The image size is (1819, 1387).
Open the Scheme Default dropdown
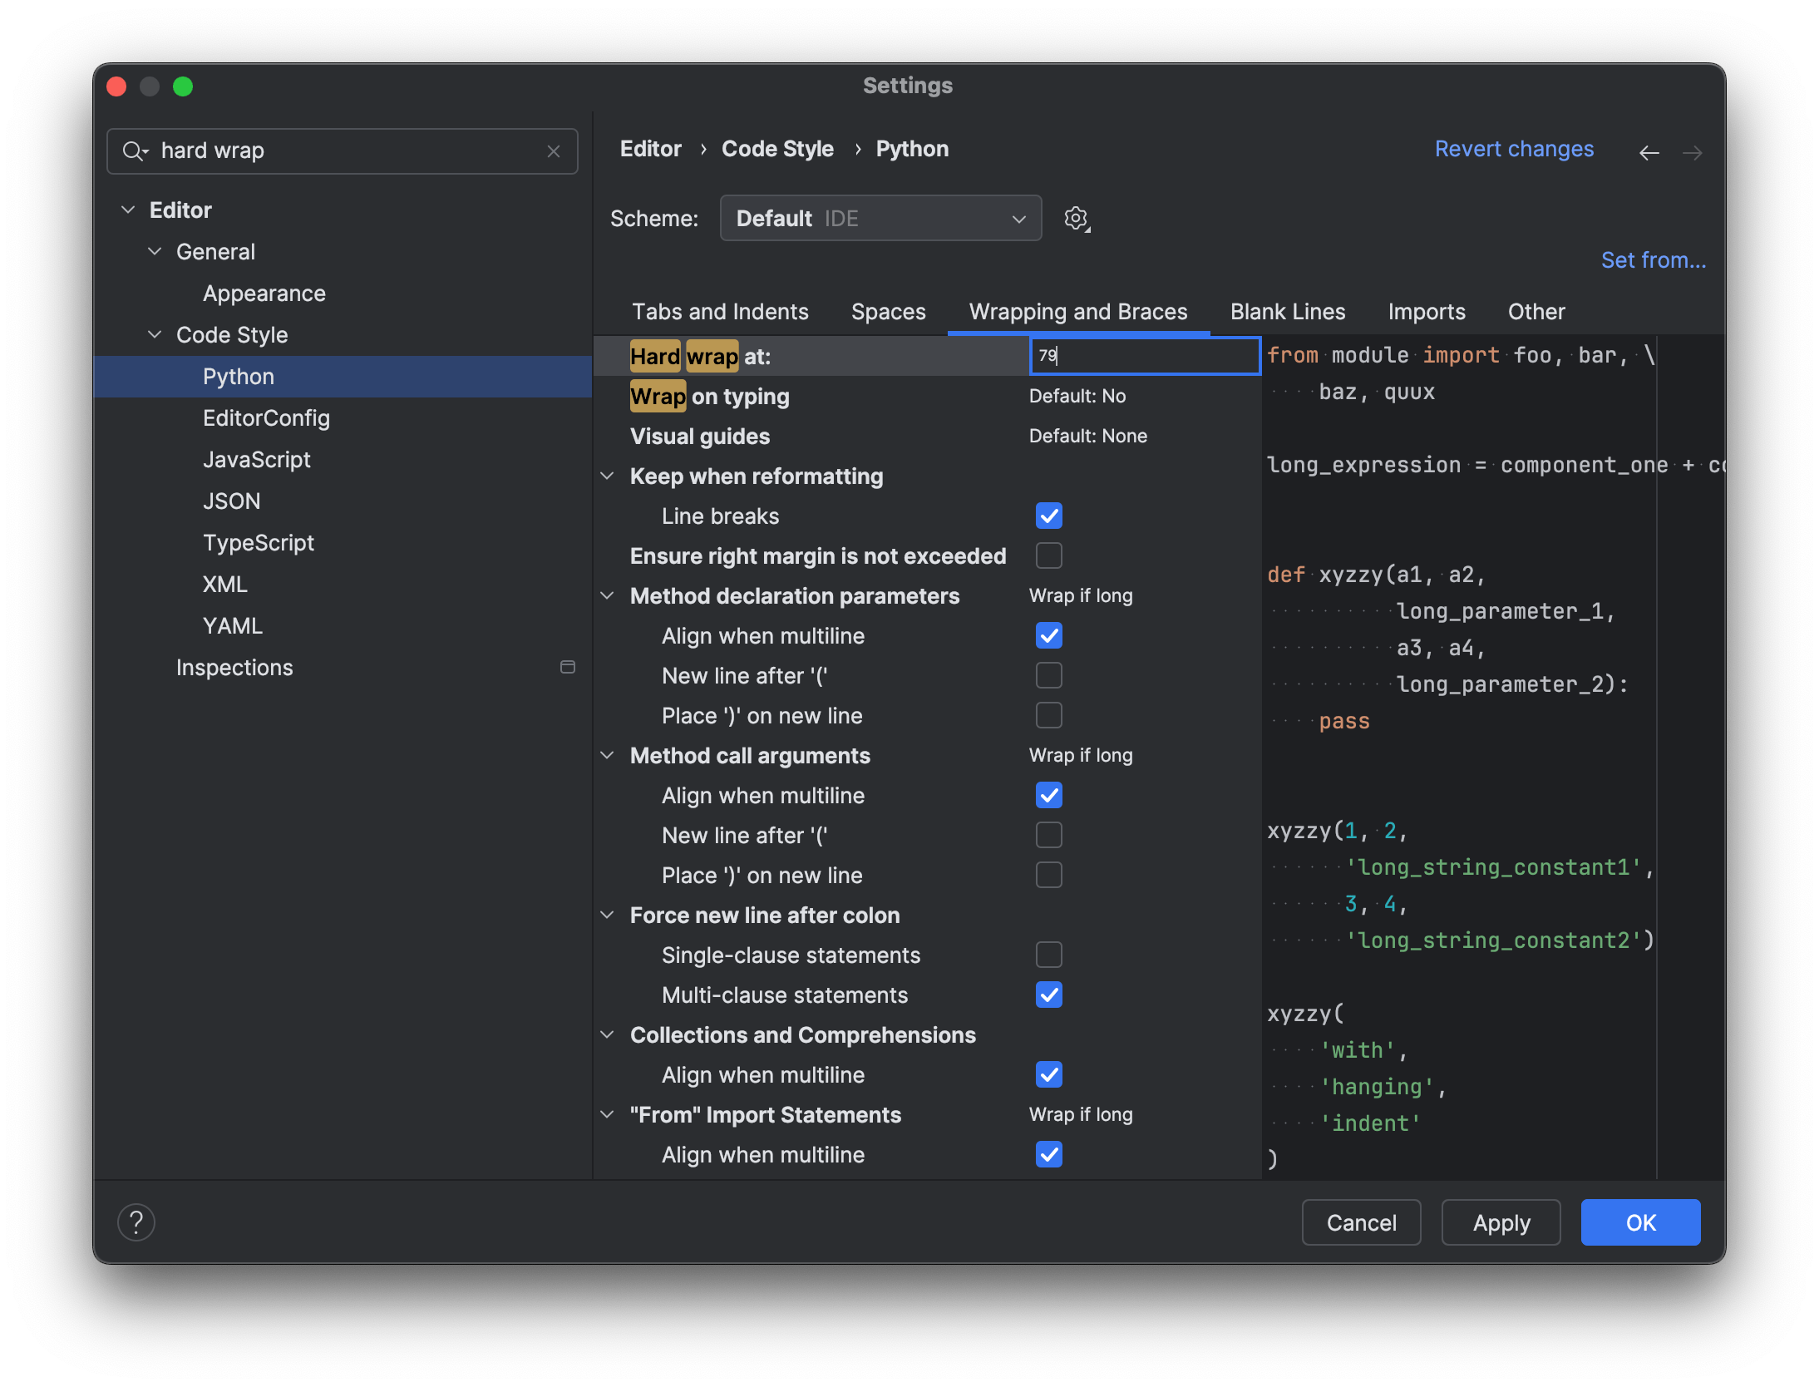pyautogui.click(x=880, y=219)
